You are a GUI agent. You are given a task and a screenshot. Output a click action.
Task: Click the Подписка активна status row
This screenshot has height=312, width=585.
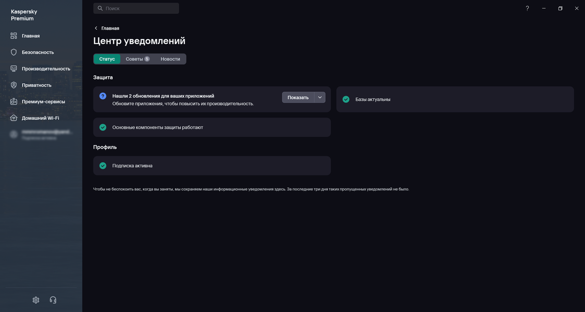point(212,166)
